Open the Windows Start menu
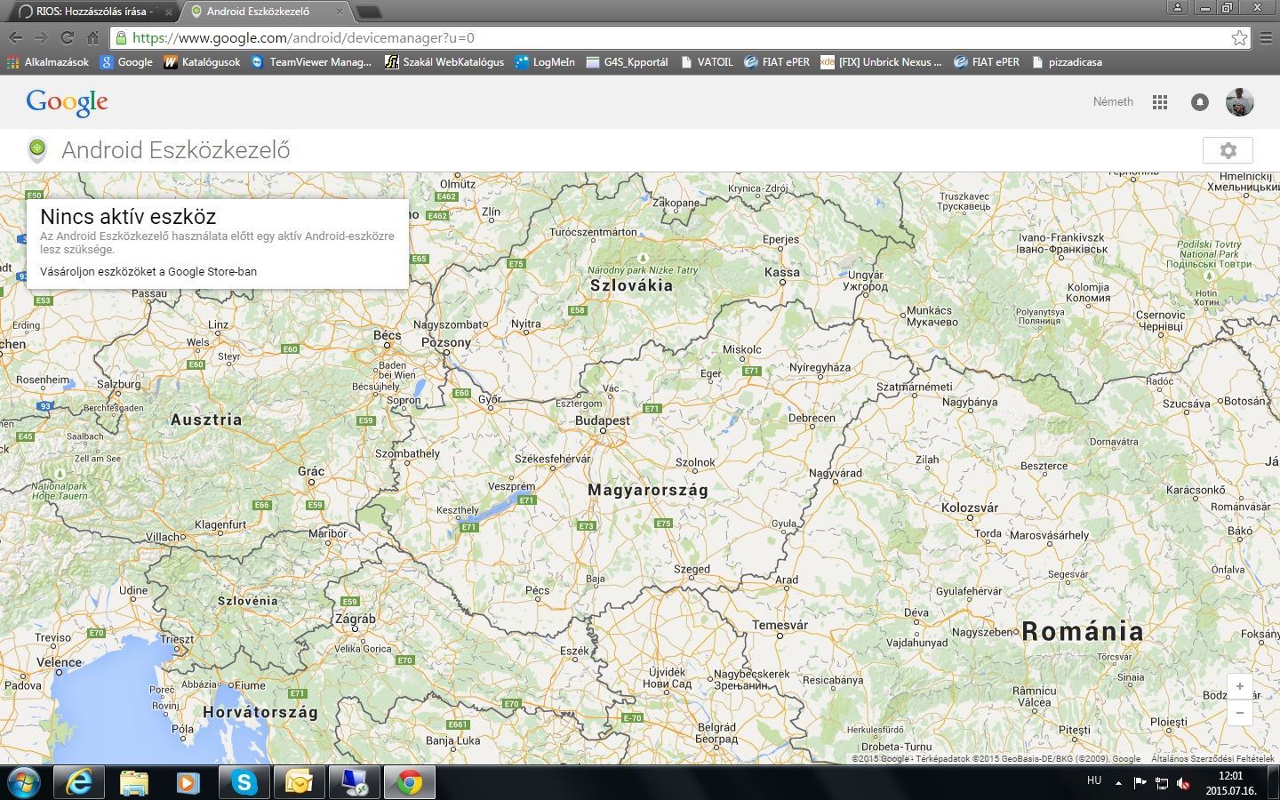Screen dimensions: 1280x800 coord(23,782)
